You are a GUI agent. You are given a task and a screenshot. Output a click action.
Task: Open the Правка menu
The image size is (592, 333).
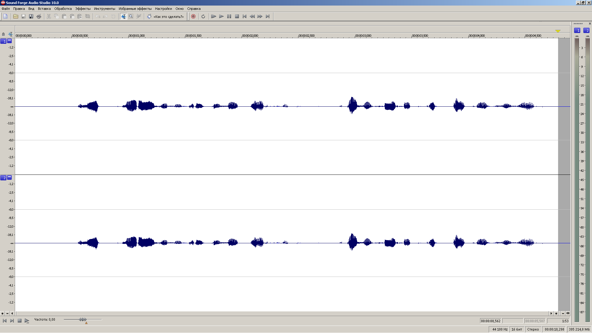[19, 9]
